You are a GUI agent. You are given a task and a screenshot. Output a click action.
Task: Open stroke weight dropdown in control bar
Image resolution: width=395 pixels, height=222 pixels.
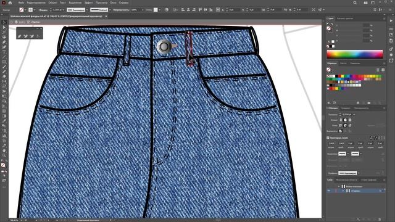[64, 10]
